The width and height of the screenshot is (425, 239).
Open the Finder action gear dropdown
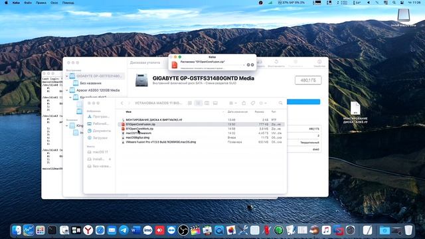click(263, 104)
